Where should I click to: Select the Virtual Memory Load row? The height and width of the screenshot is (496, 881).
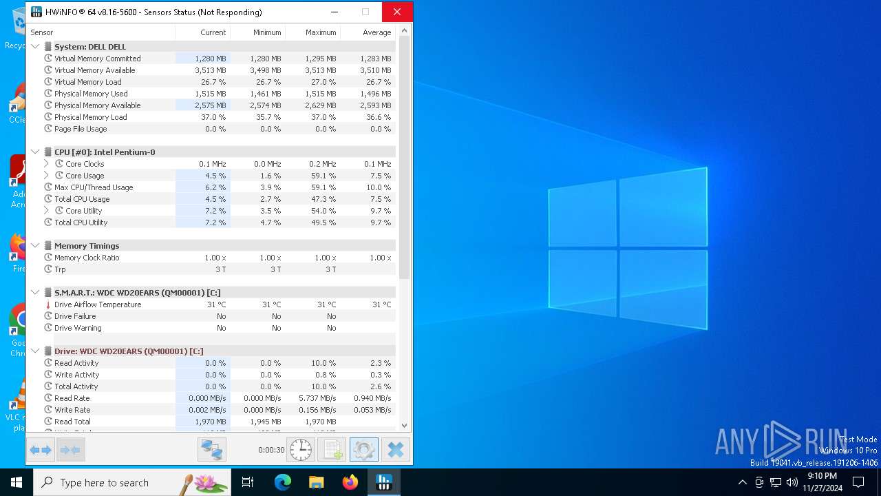pyautogui.click(x=211, y=82)
